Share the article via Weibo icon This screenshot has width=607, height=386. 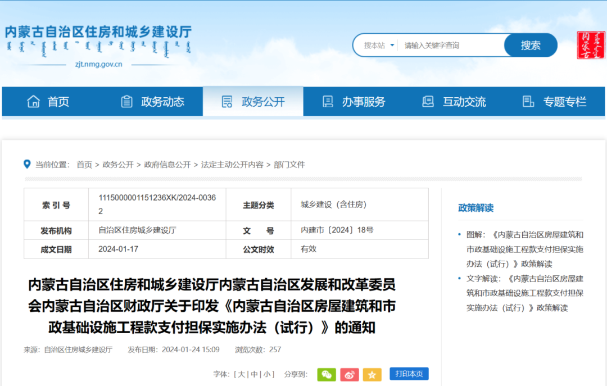350,374
